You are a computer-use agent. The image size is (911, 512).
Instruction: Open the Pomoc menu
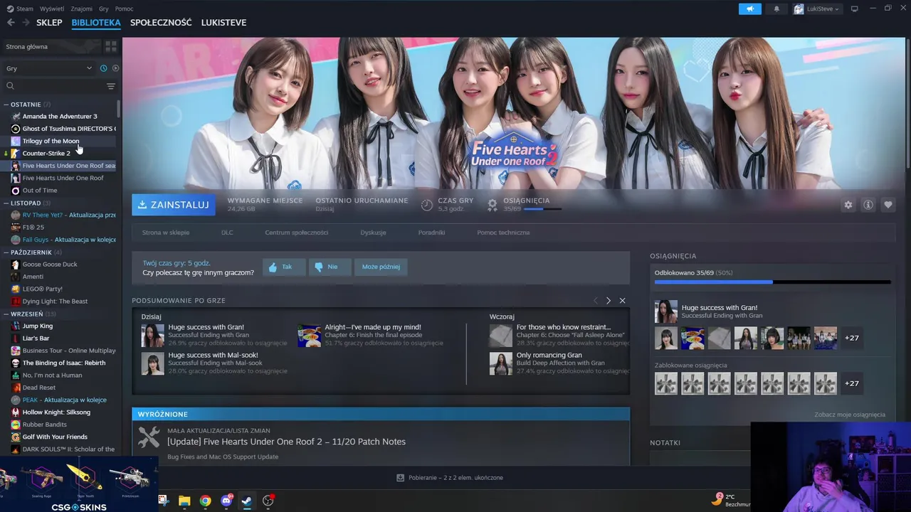coord(125,9)
